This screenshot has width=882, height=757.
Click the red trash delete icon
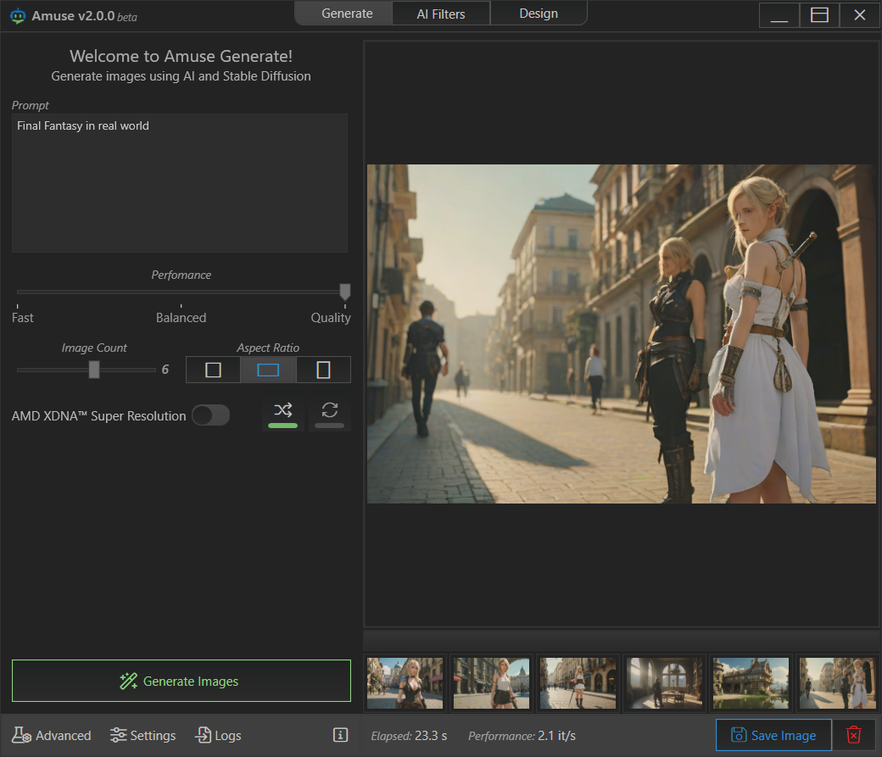[x=854, y=735]
